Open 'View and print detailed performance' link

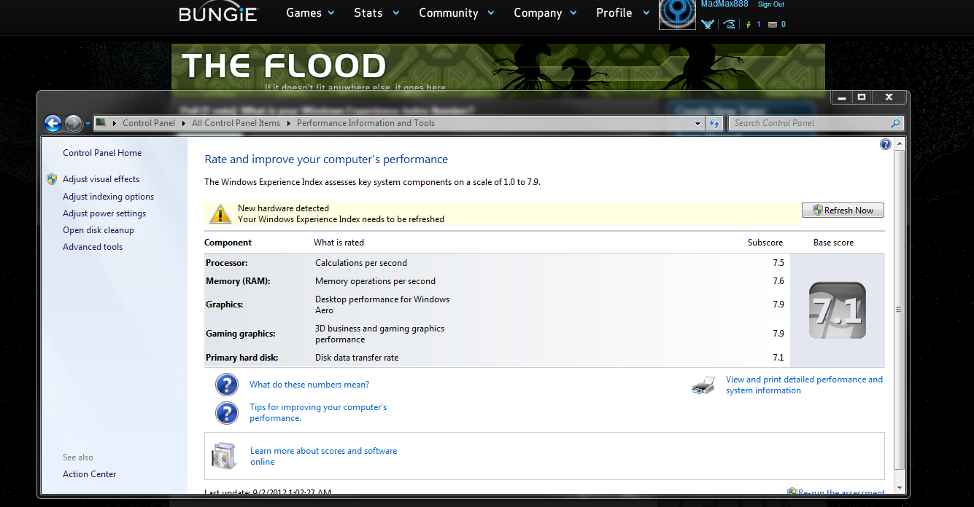pyautogui.click(x=804, y=385)
